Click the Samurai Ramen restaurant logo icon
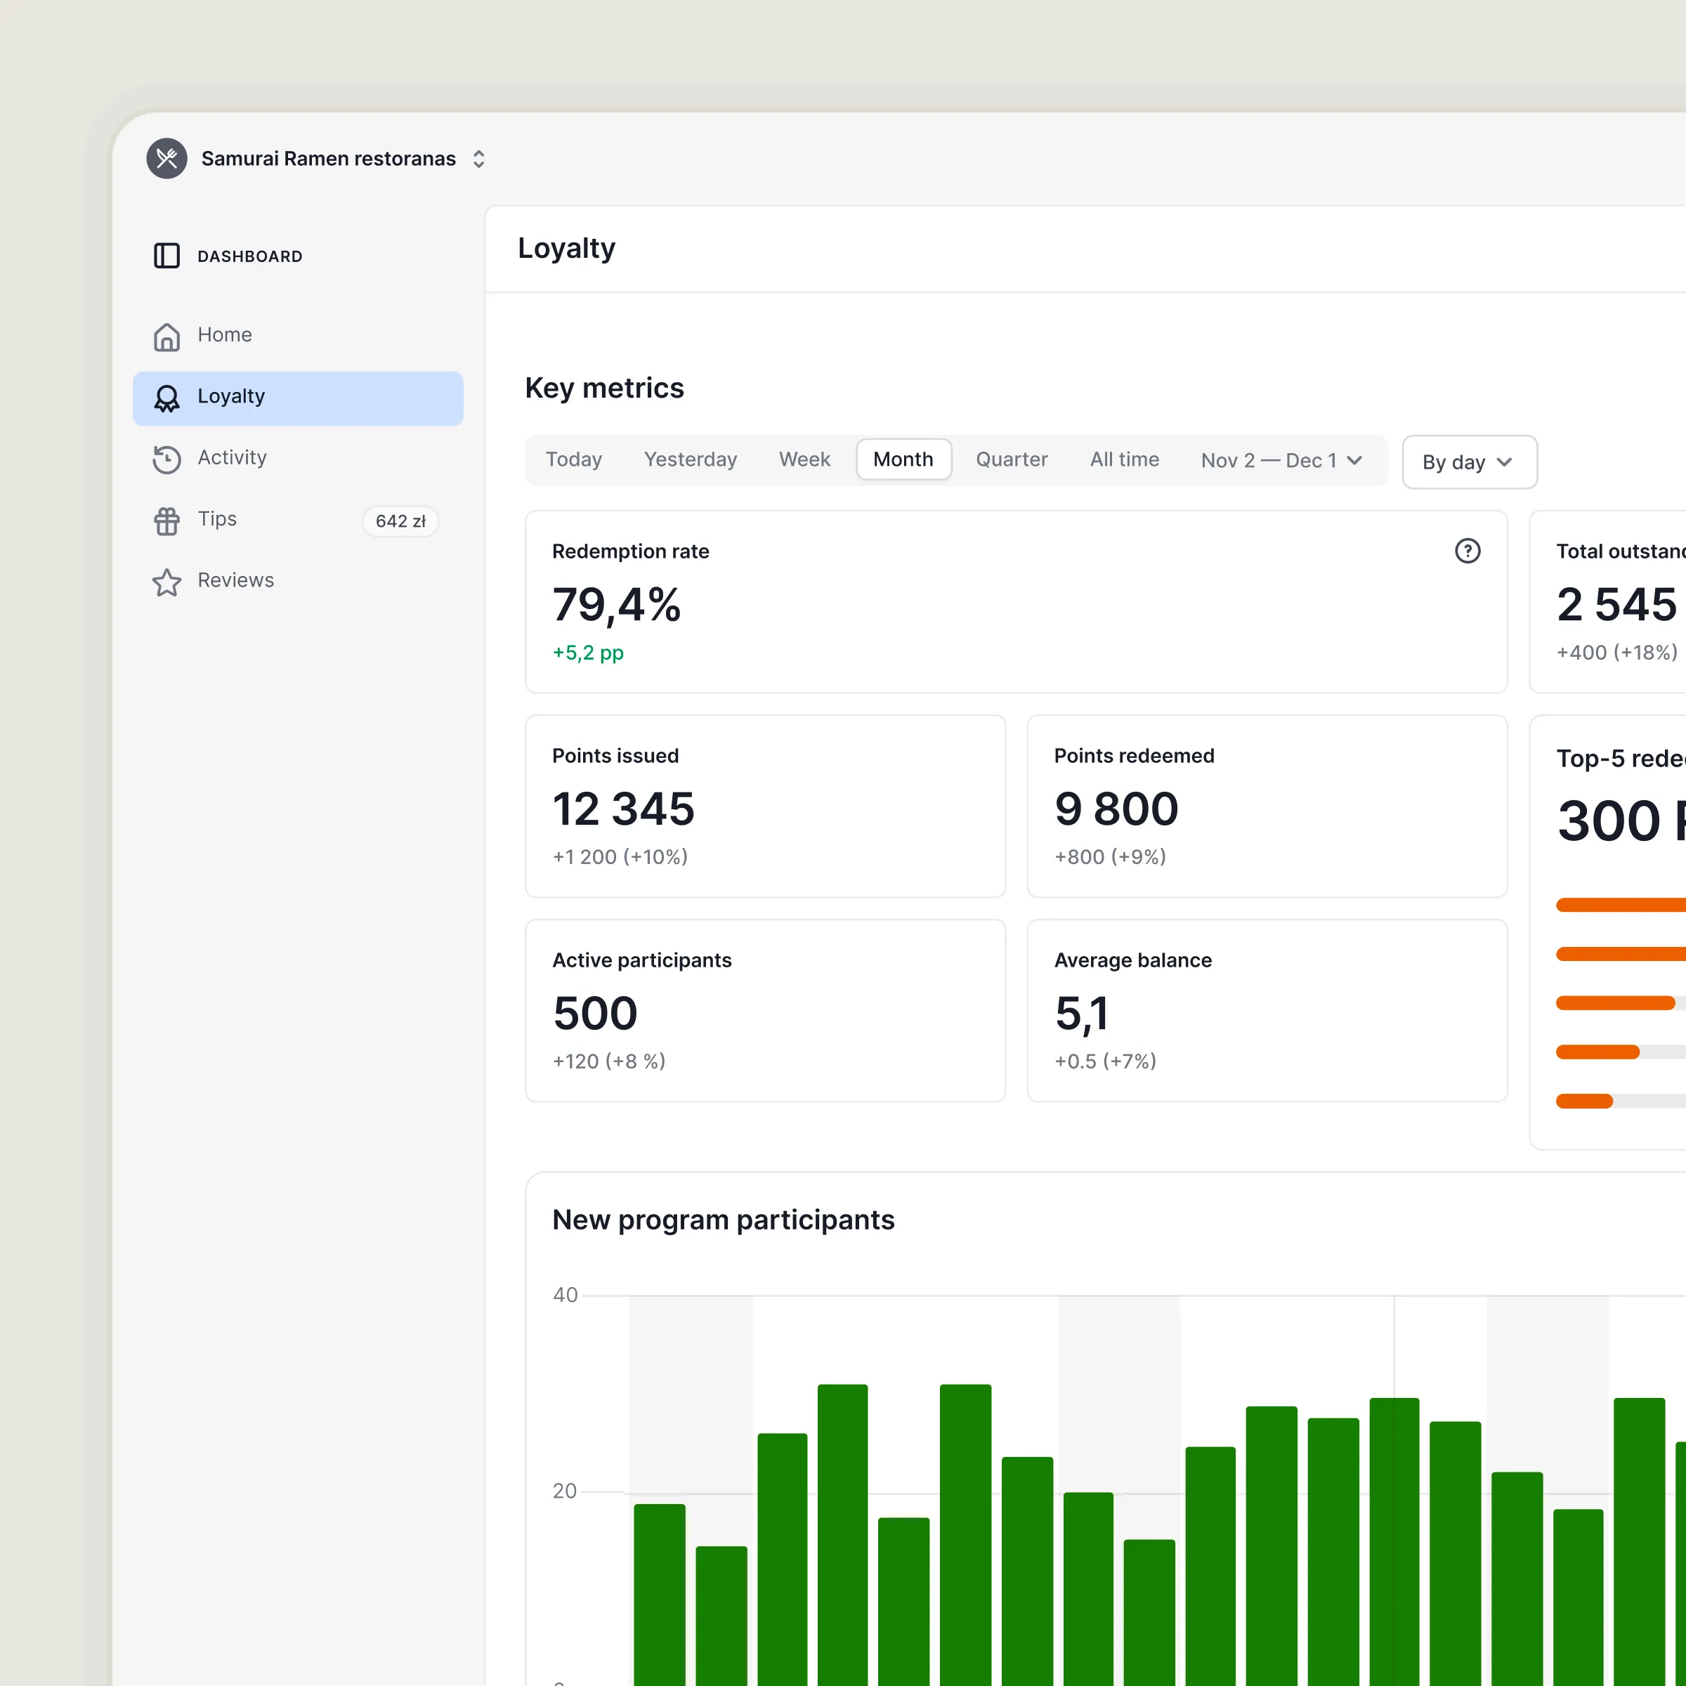The height and width of the screenshot is (1686, 1686). 166,158
